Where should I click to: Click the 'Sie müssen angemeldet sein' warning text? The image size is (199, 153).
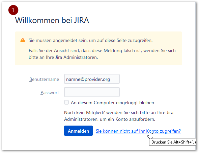[x=90, y=40]
